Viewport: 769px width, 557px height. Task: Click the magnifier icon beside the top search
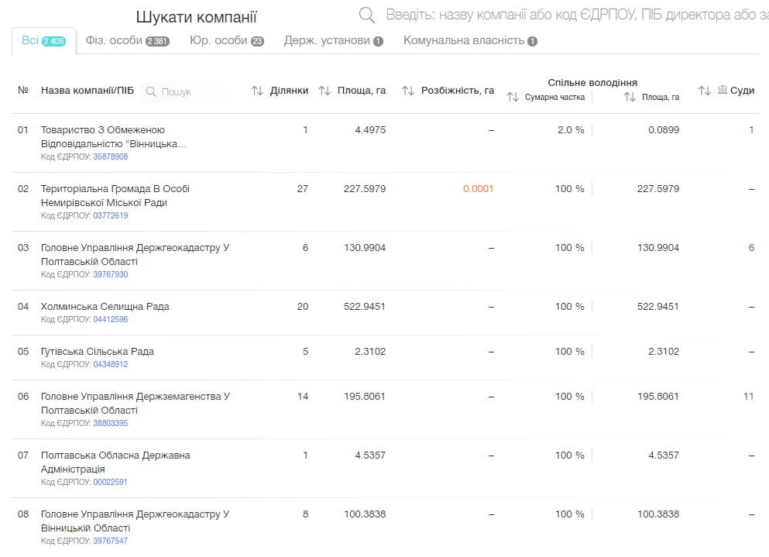367,15
